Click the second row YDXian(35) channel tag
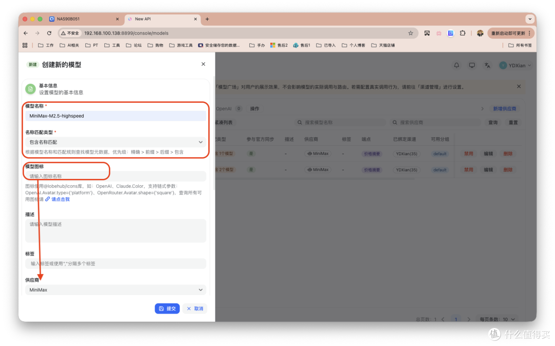The image size is (555, 346). [406, 170]
